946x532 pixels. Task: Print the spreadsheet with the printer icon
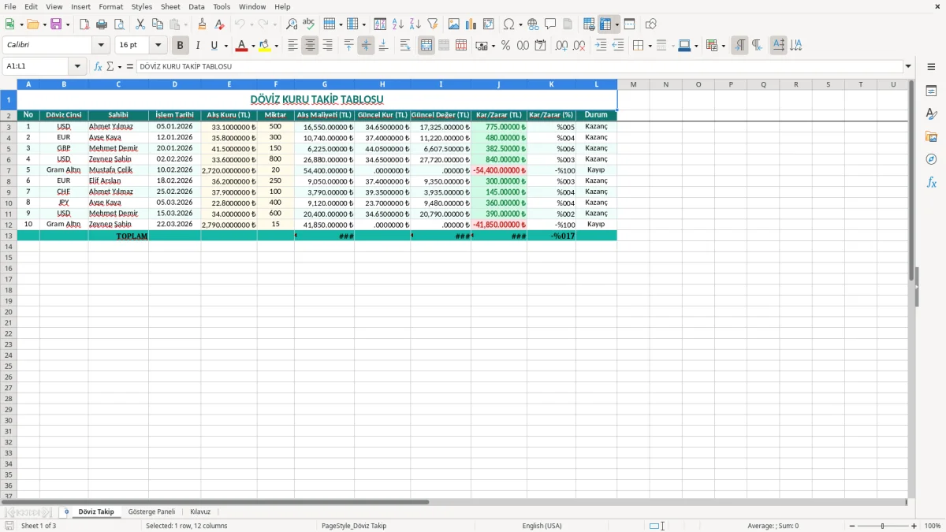pos(102,24)
